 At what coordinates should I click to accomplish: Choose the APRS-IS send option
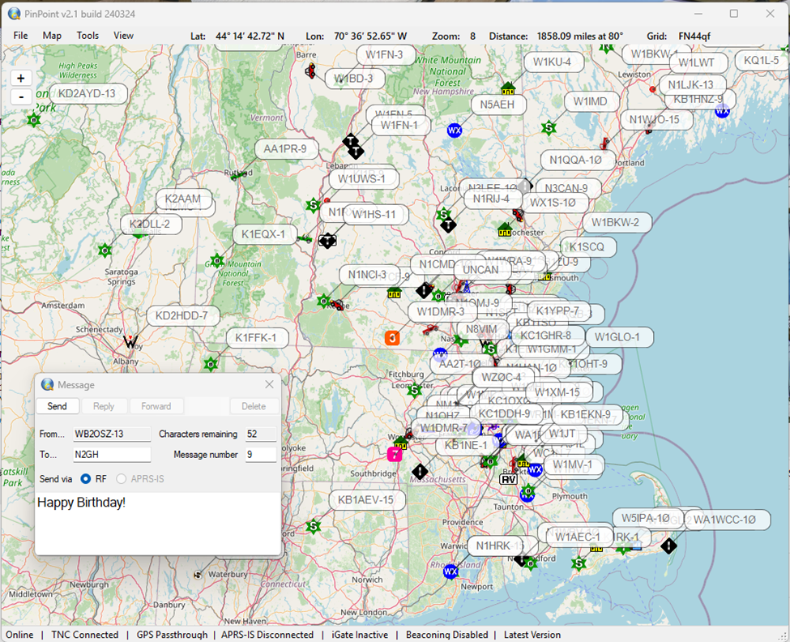tap(123, 479)
